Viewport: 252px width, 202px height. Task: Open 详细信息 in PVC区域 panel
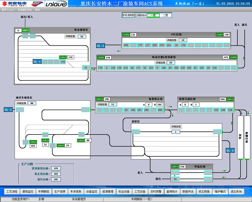coord(172,40)
